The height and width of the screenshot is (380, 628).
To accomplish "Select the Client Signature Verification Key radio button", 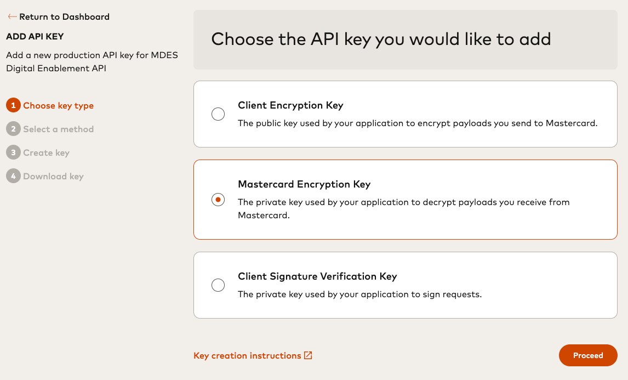I will [218, 285].
